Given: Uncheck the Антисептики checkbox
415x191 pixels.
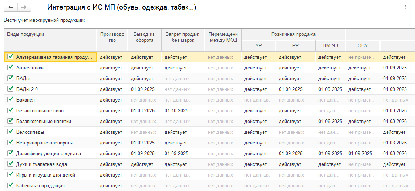Looking at the screenshot, I should pos(10,68).
